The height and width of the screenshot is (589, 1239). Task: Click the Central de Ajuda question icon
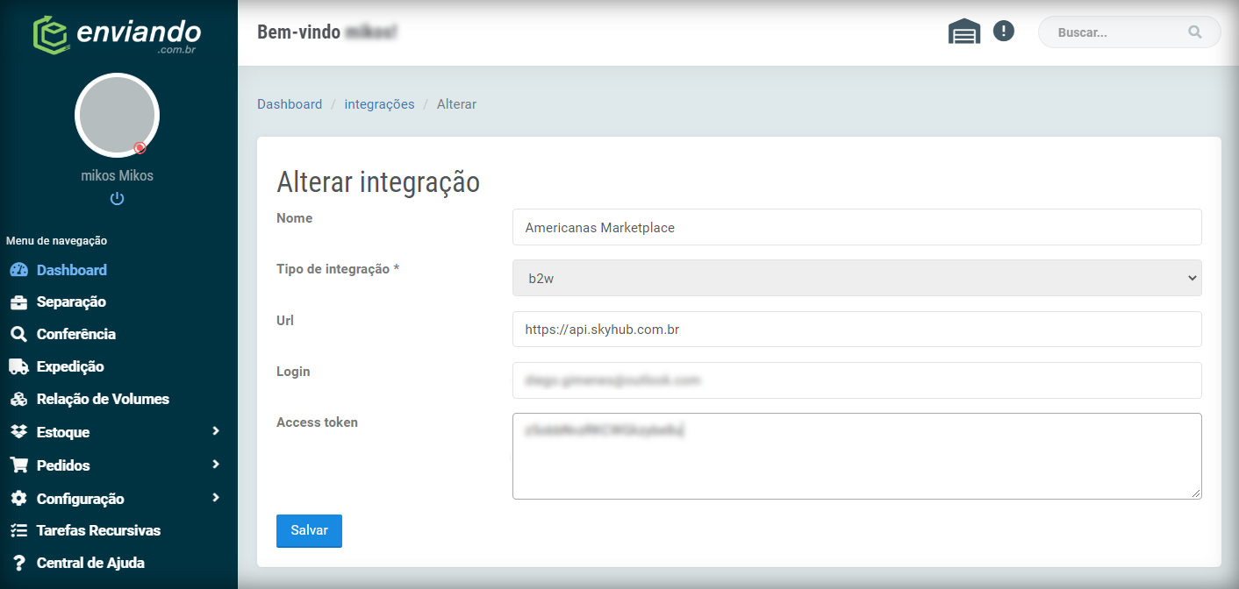click(x=18, y=563)
